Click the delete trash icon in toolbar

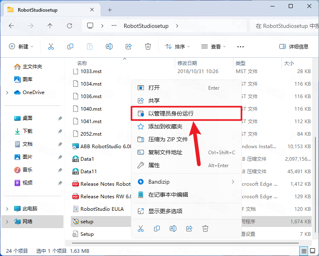coord(148,46)
